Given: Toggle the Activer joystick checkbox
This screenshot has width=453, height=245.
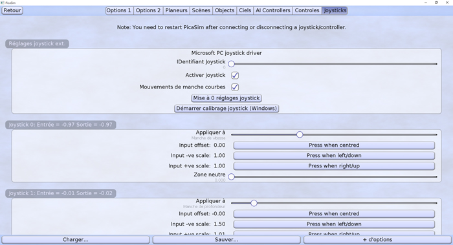Looking at the screenshot, I should pyautogui.click(x=235, y=76).
